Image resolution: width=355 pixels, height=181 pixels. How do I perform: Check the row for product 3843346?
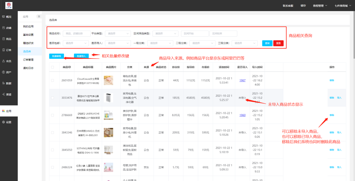52,133
